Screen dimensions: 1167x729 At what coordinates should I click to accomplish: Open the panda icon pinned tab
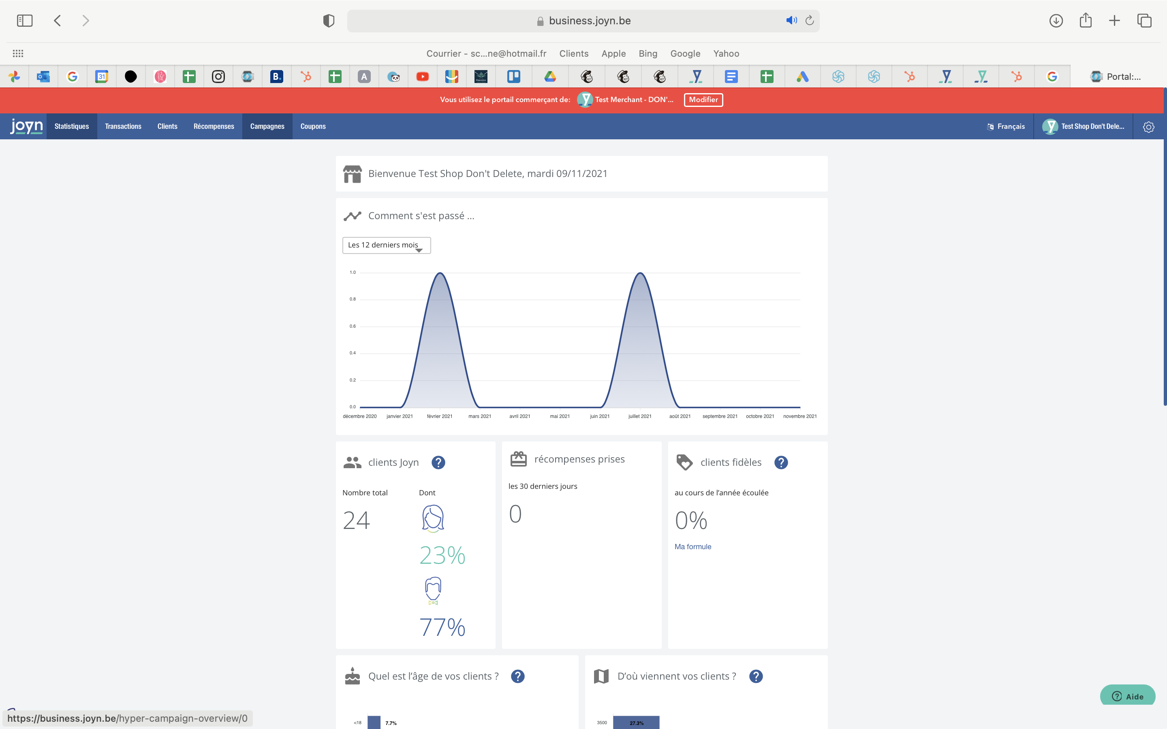tap(393, 77)
